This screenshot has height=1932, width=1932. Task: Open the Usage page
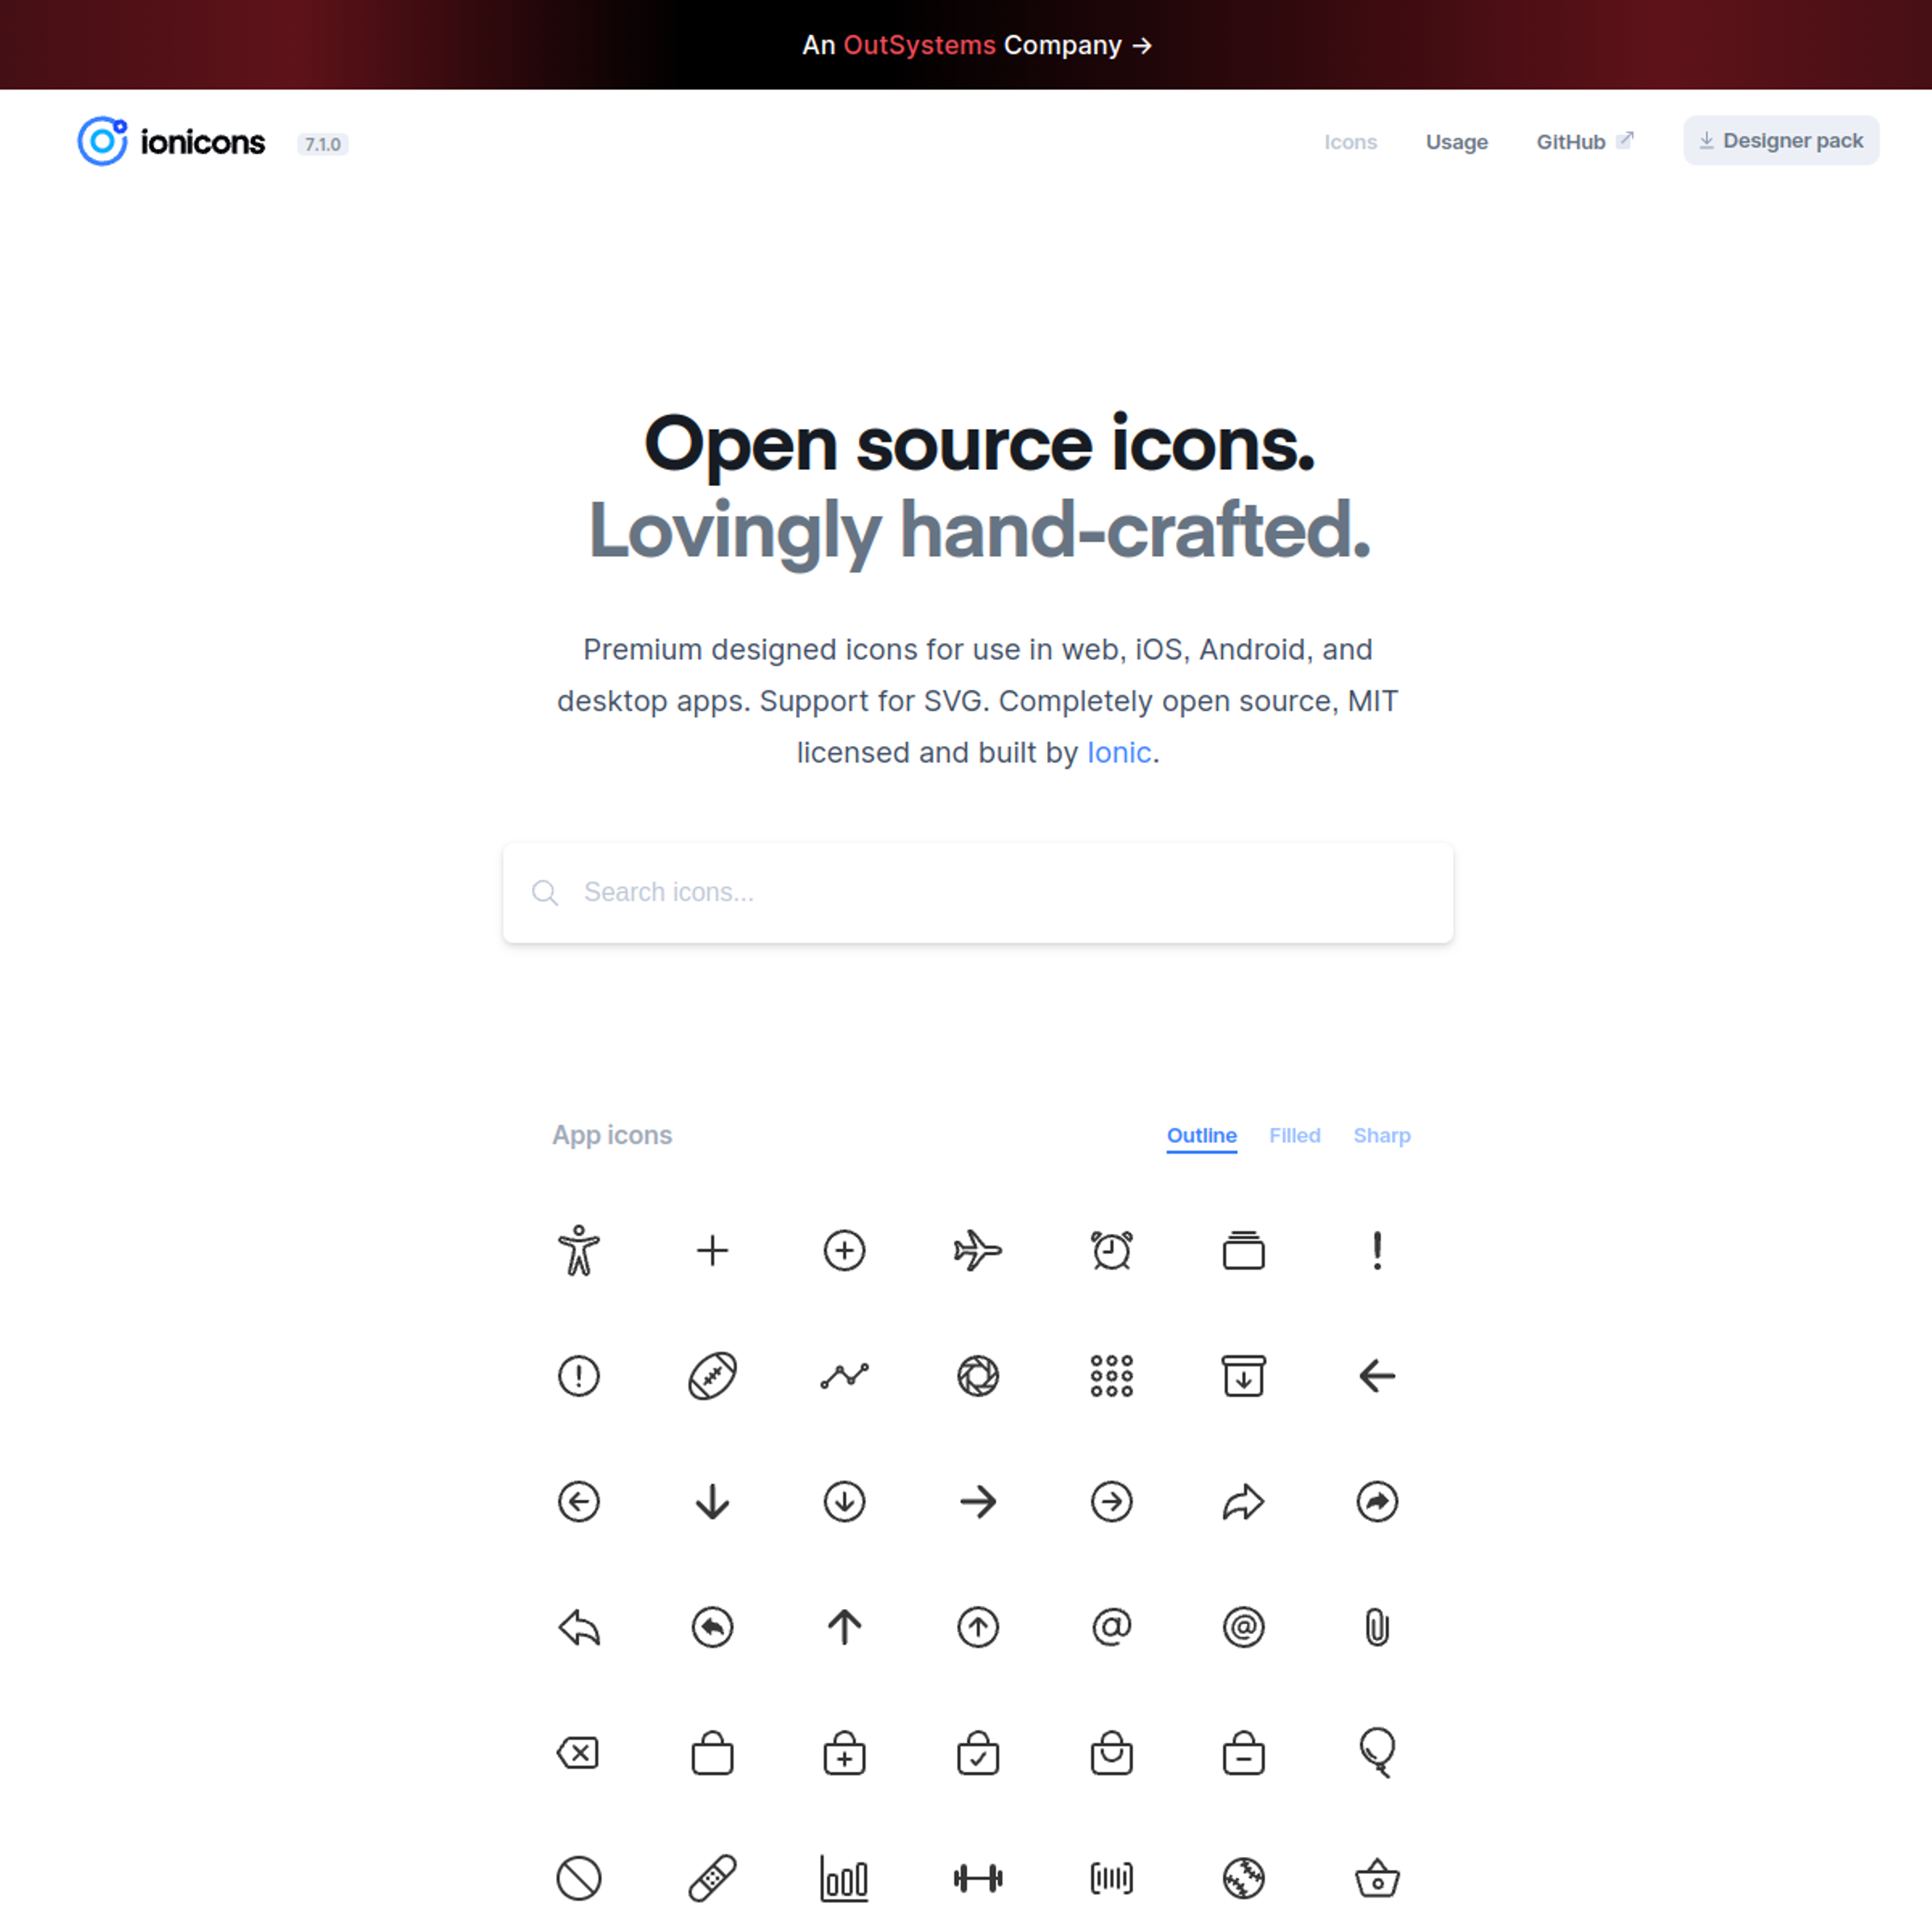click(1456, 142)
